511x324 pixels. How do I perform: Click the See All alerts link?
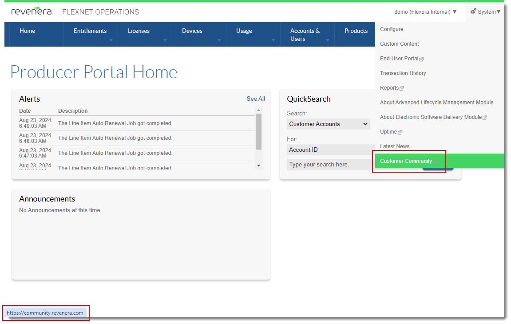point(256,99)
